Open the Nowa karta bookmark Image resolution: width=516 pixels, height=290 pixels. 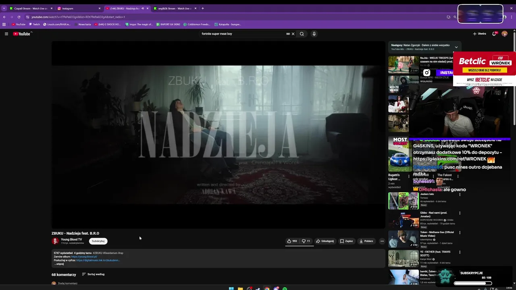[x=83, y=24]
